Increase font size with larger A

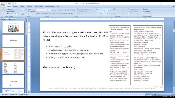point(53,10)
